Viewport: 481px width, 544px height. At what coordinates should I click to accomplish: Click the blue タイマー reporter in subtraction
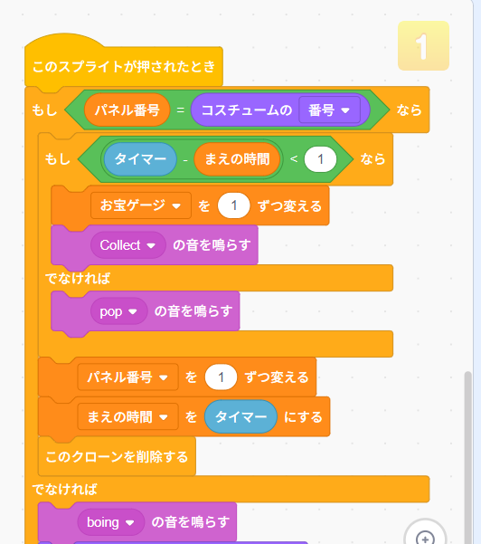point(140,159)
